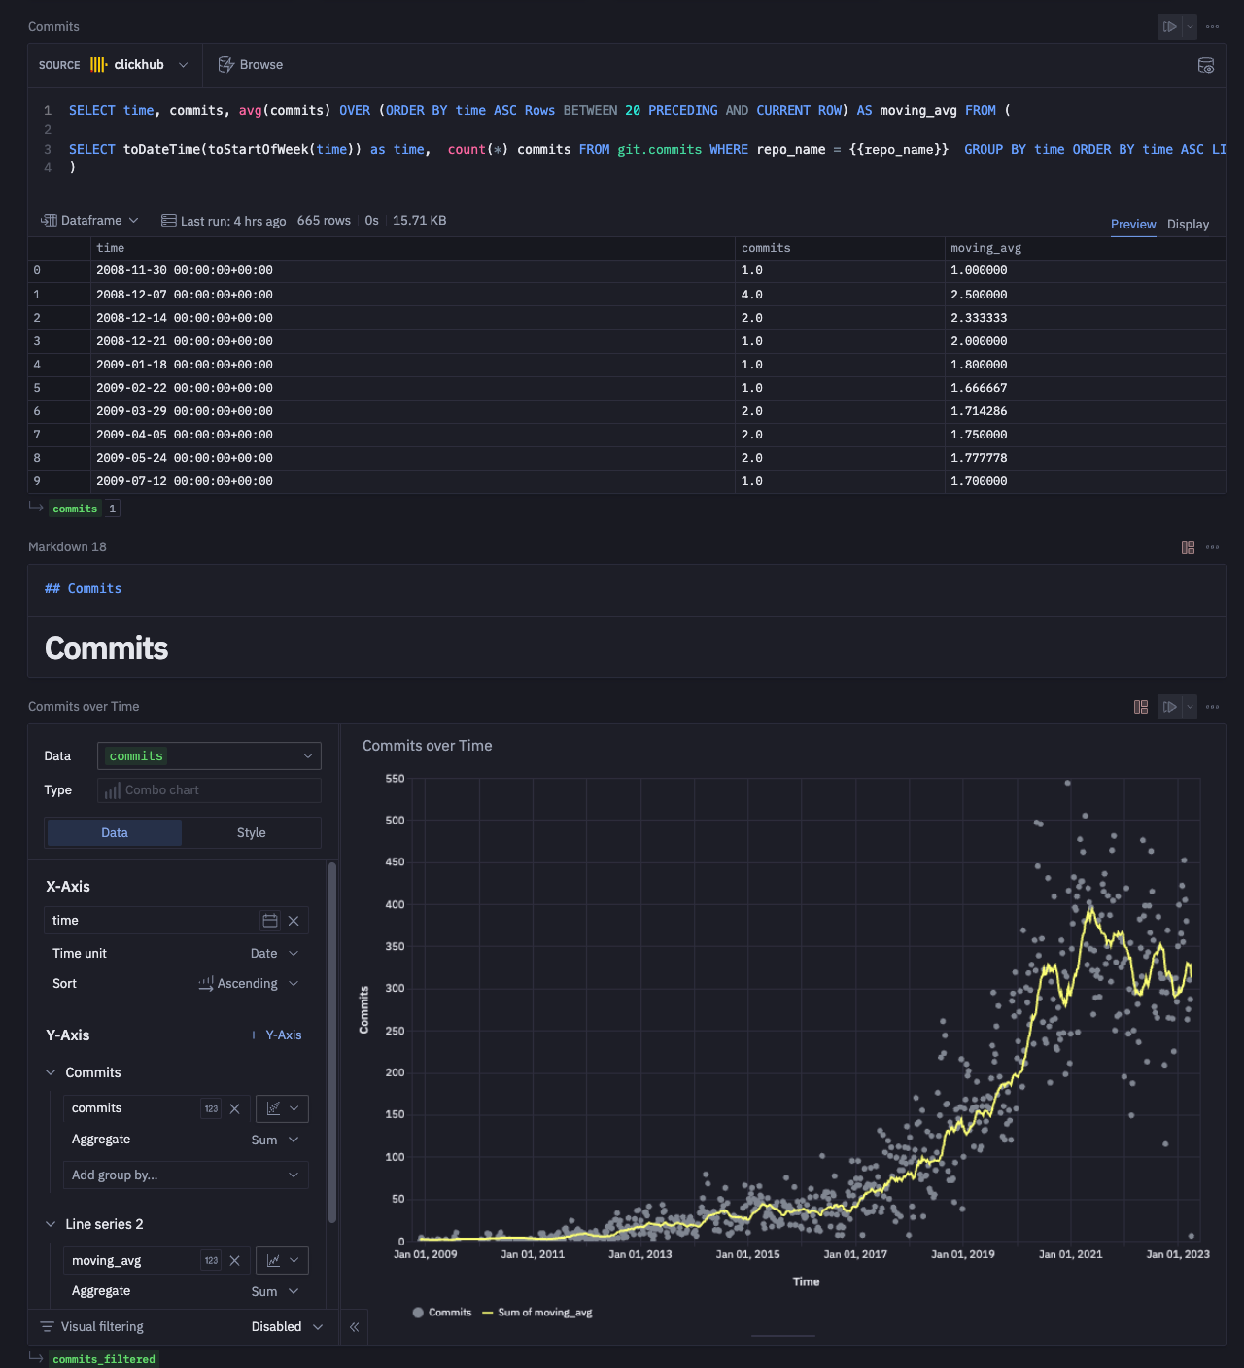The image size is (1244, 1368).
Task: Run the Commits SQL cell
Action: (1170, 27)
